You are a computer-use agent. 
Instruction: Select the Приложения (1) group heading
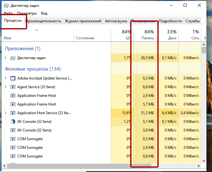click(x=23, y=49)
